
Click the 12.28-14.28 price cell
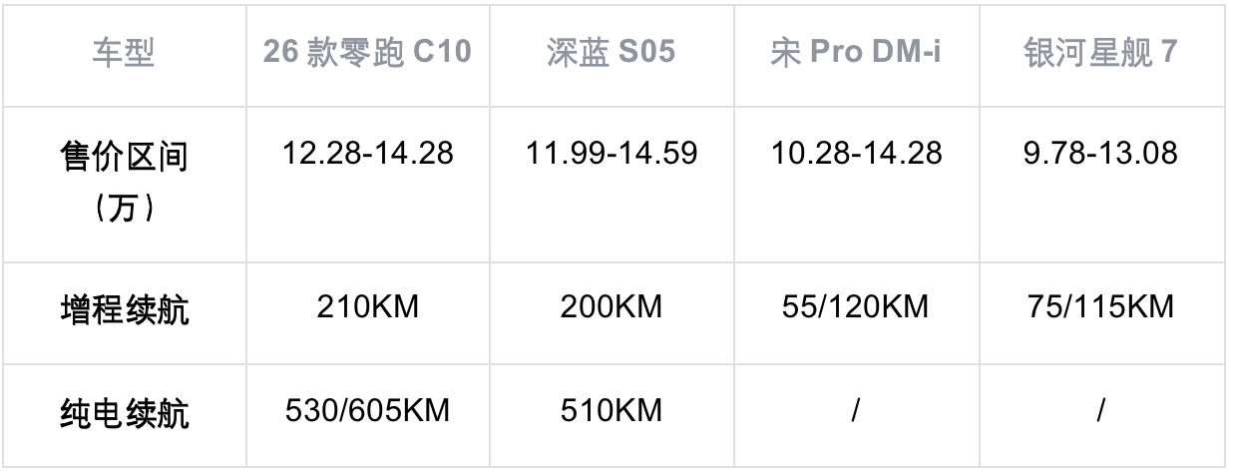pos(367,154)
